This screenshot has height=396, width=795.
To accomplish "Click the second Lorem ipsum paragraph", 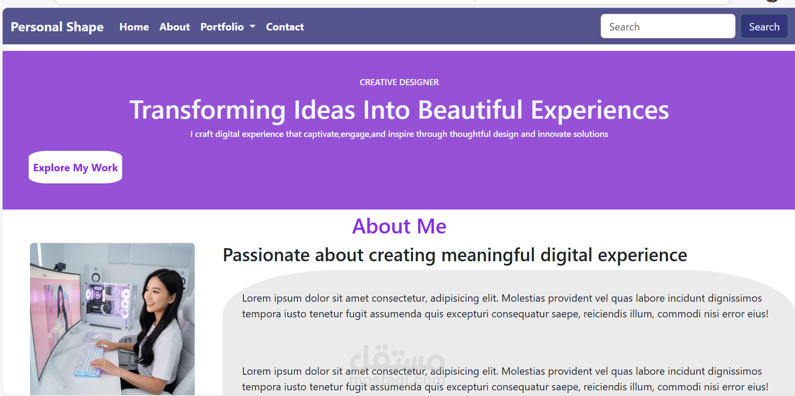I will click(x=505, y=379).
